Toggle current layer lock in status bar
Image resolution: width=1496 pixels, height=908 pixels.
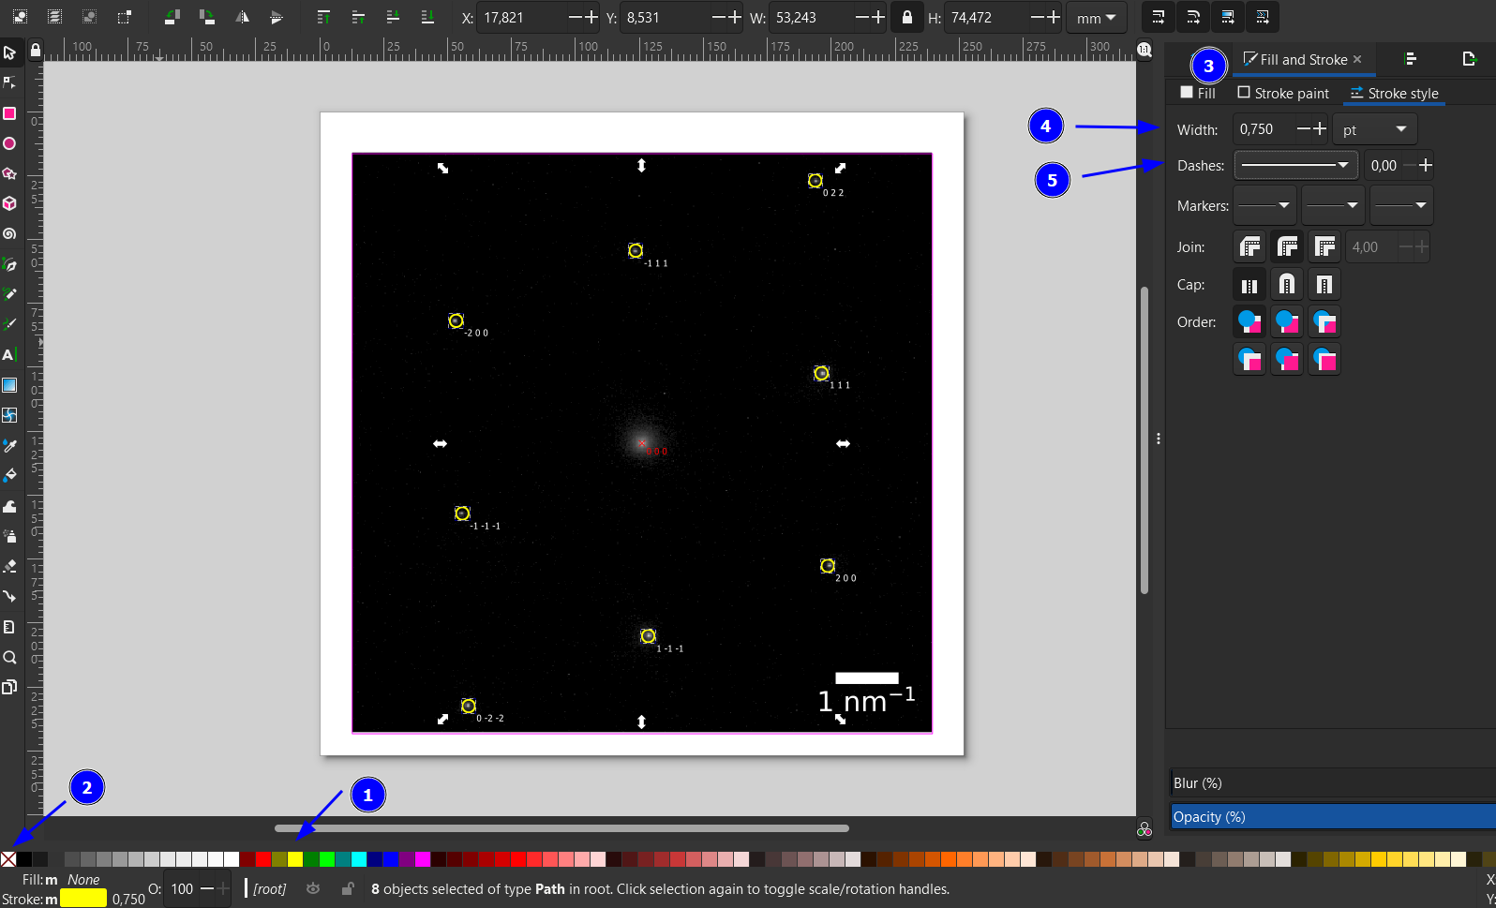pos(348,888)
